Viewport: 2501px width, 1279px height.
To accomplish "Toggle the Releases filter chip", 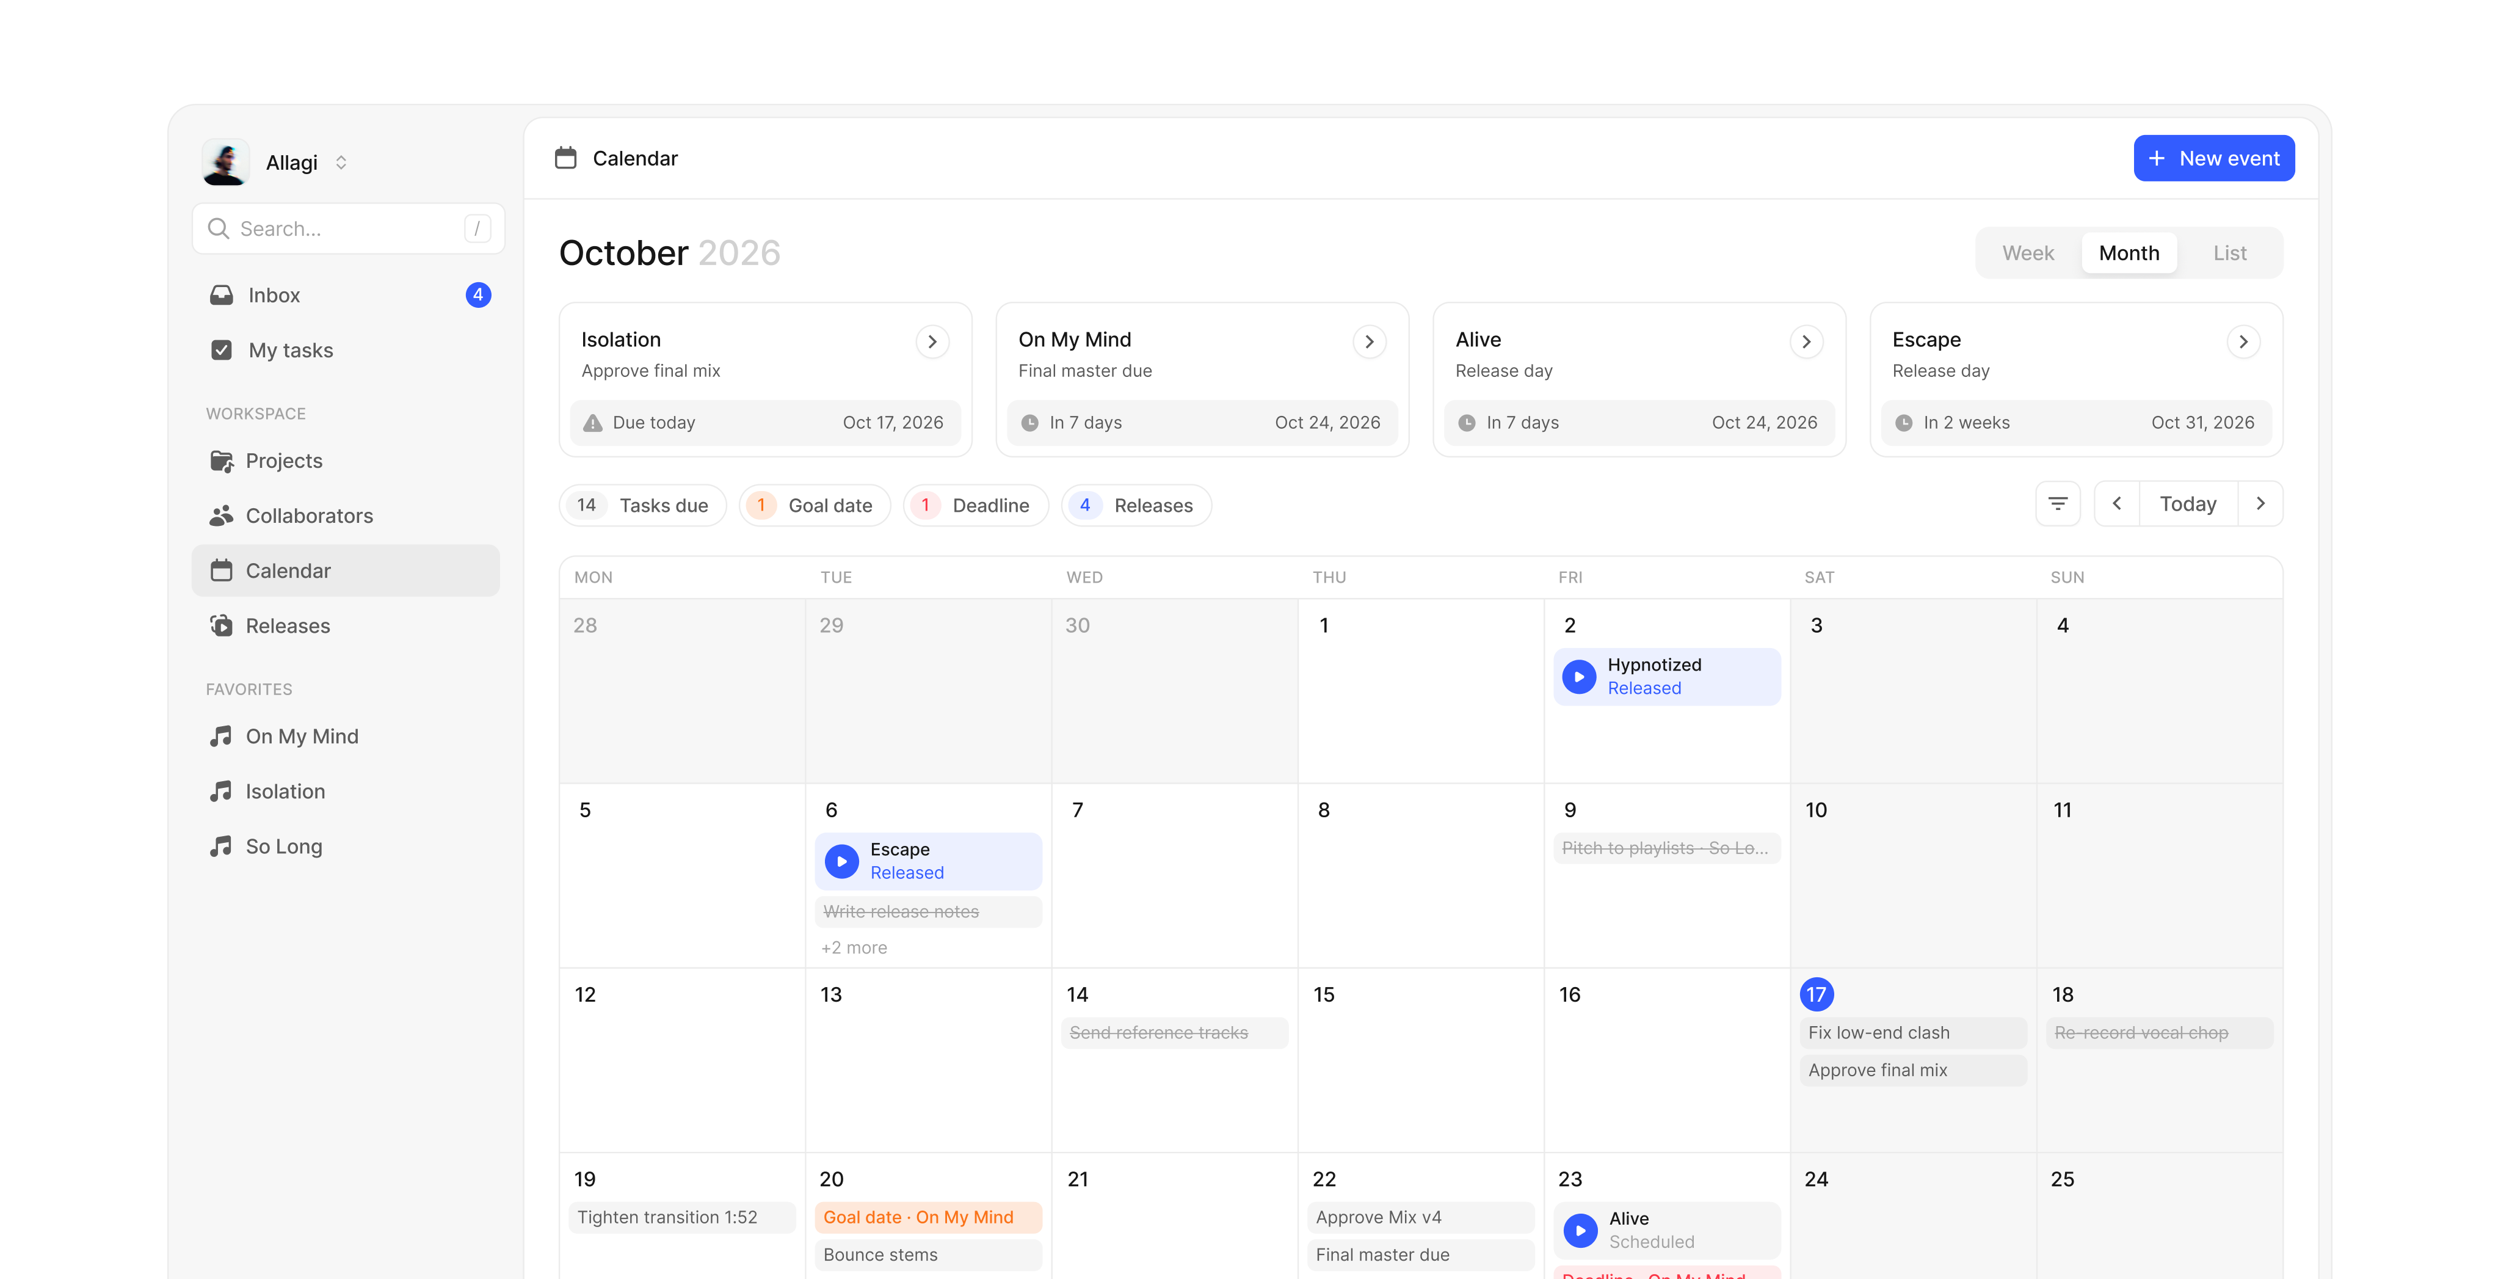I will point(1137,505).
